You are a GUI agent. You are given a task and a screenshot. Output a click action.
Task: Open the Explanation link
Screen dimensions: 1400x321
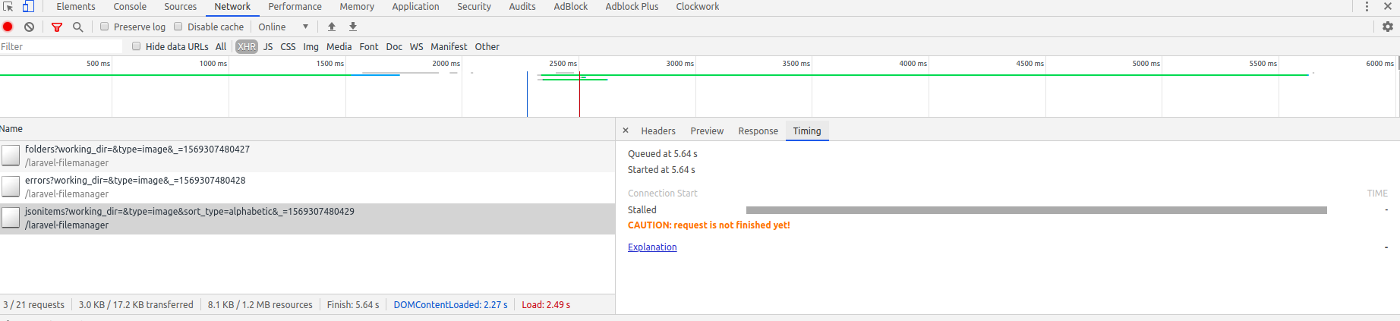tap(652, 247)
